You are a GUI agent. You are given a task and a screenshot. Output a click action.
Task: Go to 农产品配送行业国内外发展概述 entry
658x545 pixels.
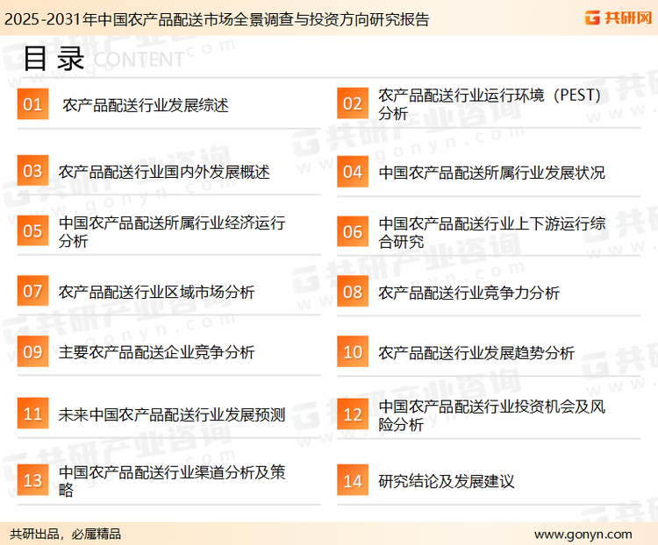[164, 172]
